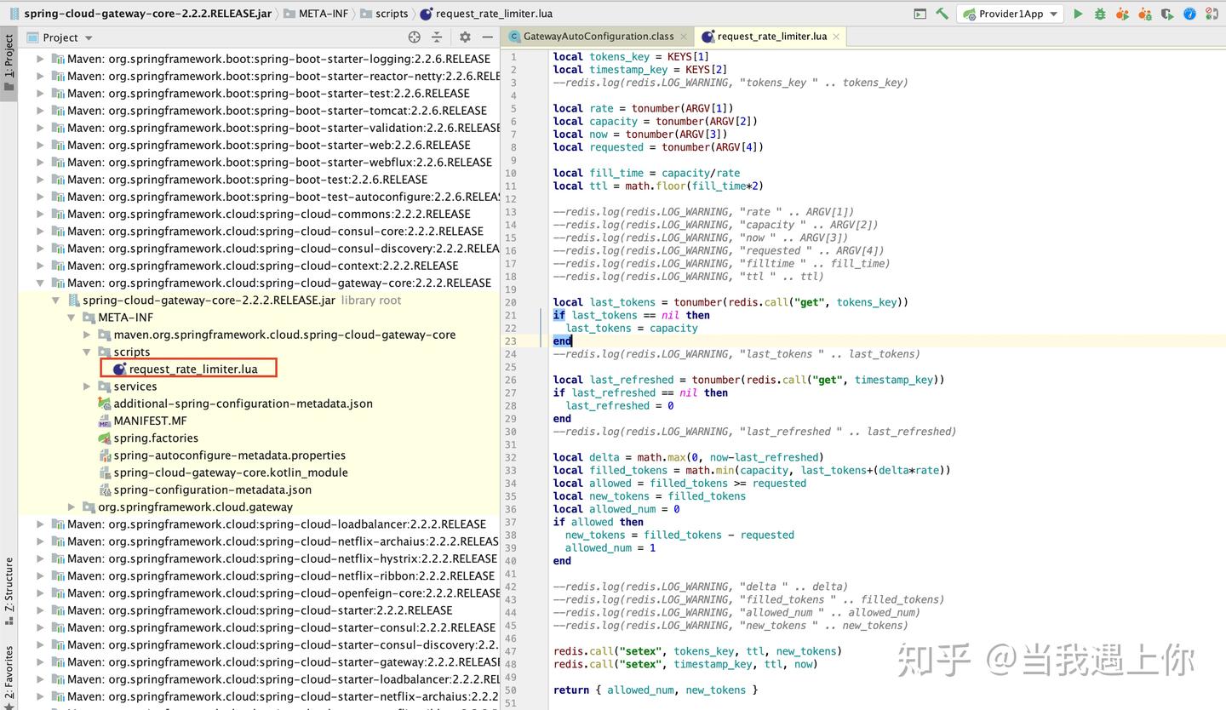Expand the spring-cloud-loadbalancer:2.2.2.RELEASE library
The height and width of the screenshot is (710, 1226).
(40, 524)
